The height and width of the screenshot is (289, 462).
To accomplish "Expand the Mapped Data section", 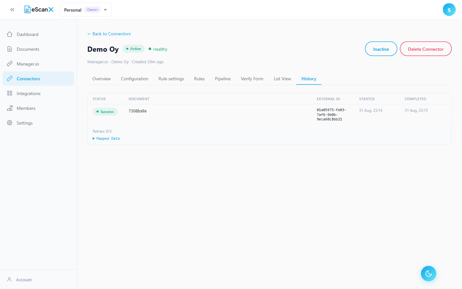I will (x=106, y=138).
